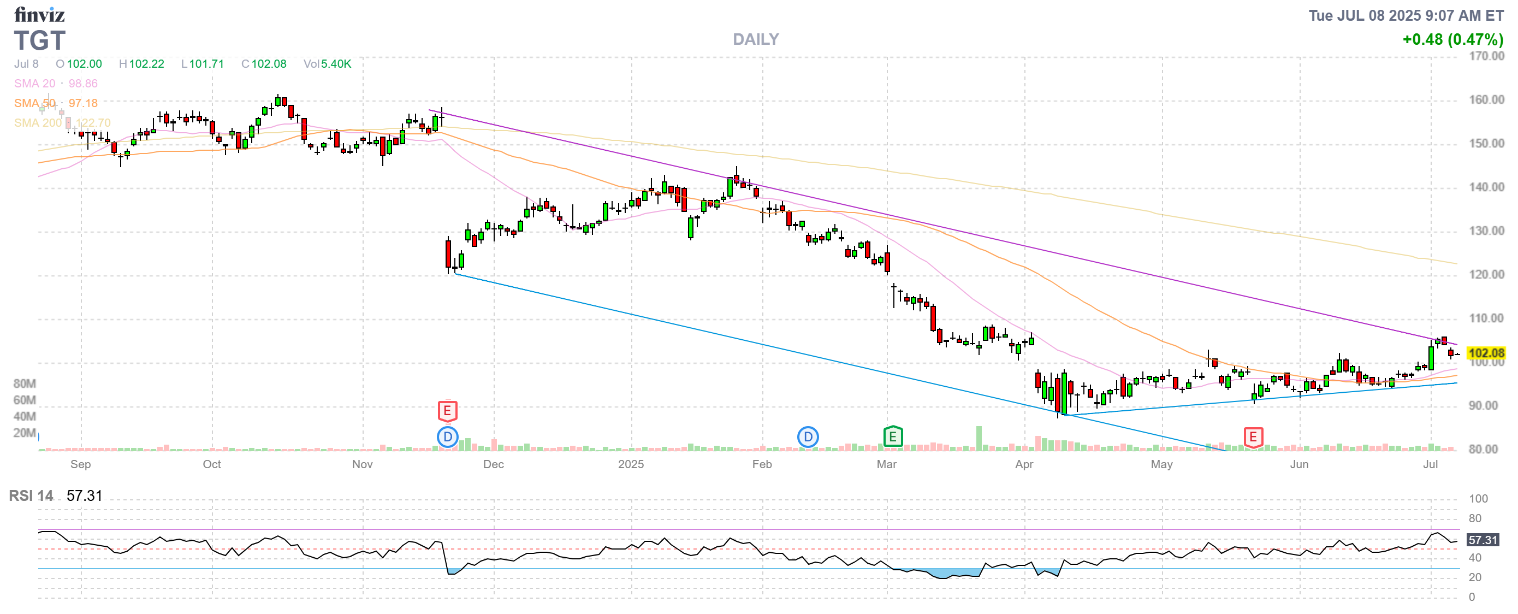The image size is (1518, 614).
Task: Click the finviz logo
Action: 39,14
